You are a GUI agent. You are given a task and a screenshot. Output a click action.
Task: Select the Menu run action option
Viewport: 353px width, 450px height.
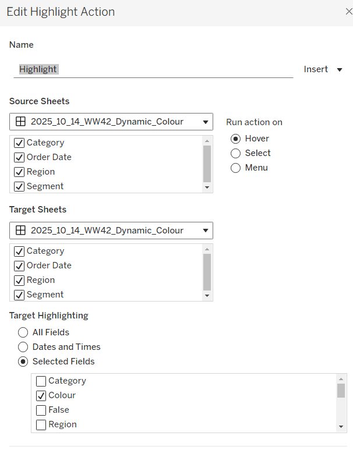pos(236,168)
